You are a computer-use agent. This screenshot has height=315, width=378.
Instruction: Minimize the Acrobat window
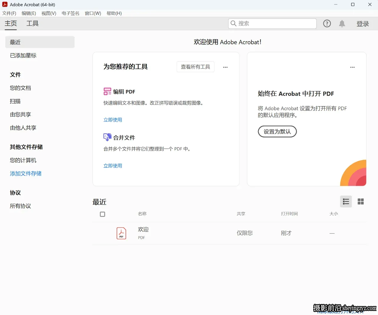[336, 4]
